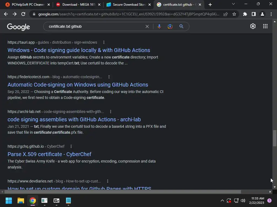The height and width of the screenshot is (207, 277).
Task: Click vertical scrollbar down arrow
Action: 275,187
